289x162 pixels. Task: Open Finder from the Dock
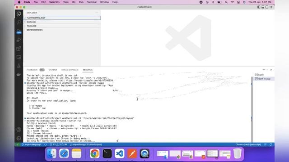pyautogui.click(x=51, y=153)
